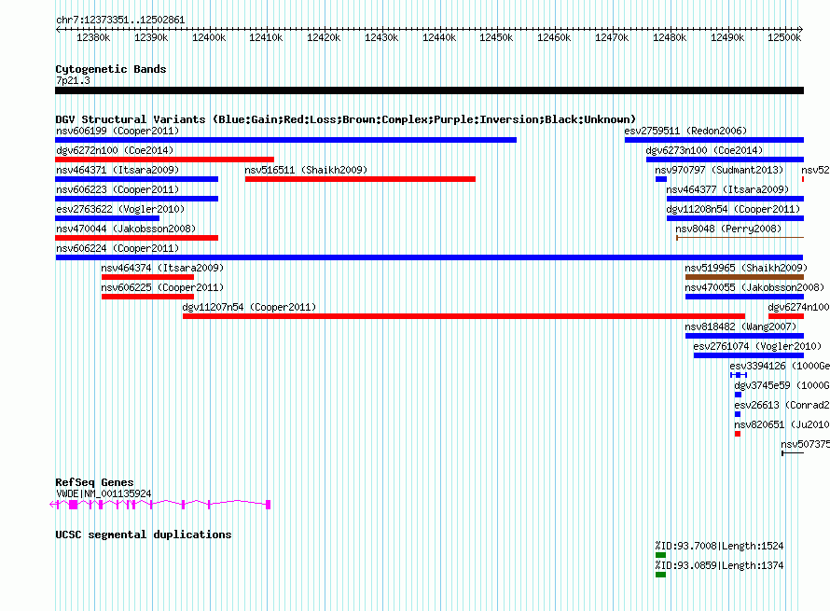Click the 12460k ruler tick label
830x611 pixels.
[x=554, y=37]
